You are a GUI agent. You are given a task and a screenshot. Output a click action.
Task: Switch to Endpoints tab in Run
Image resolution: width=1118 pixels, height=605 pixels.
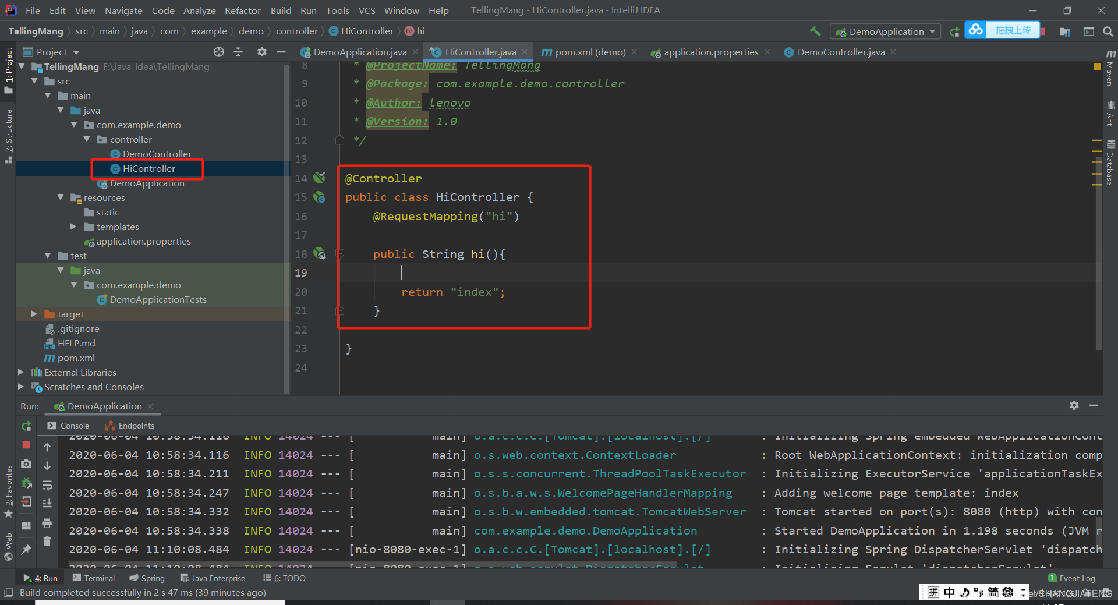point(129,426)
